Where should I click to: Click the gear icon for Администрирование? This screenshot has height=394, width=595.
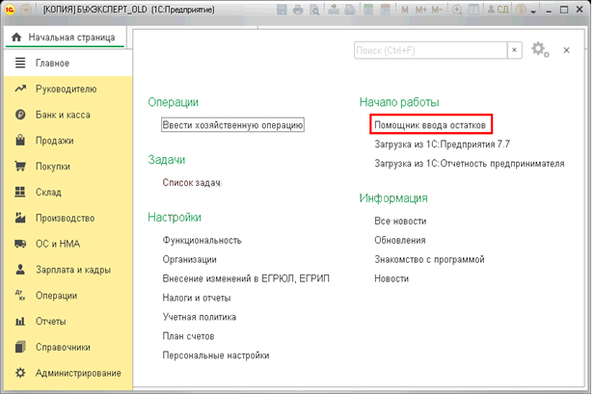tap(20, 373)
